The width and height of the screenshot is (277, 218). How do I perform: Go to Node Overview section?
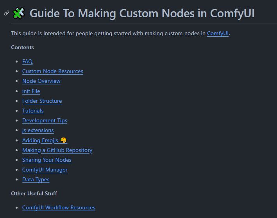tap(41, 81)
